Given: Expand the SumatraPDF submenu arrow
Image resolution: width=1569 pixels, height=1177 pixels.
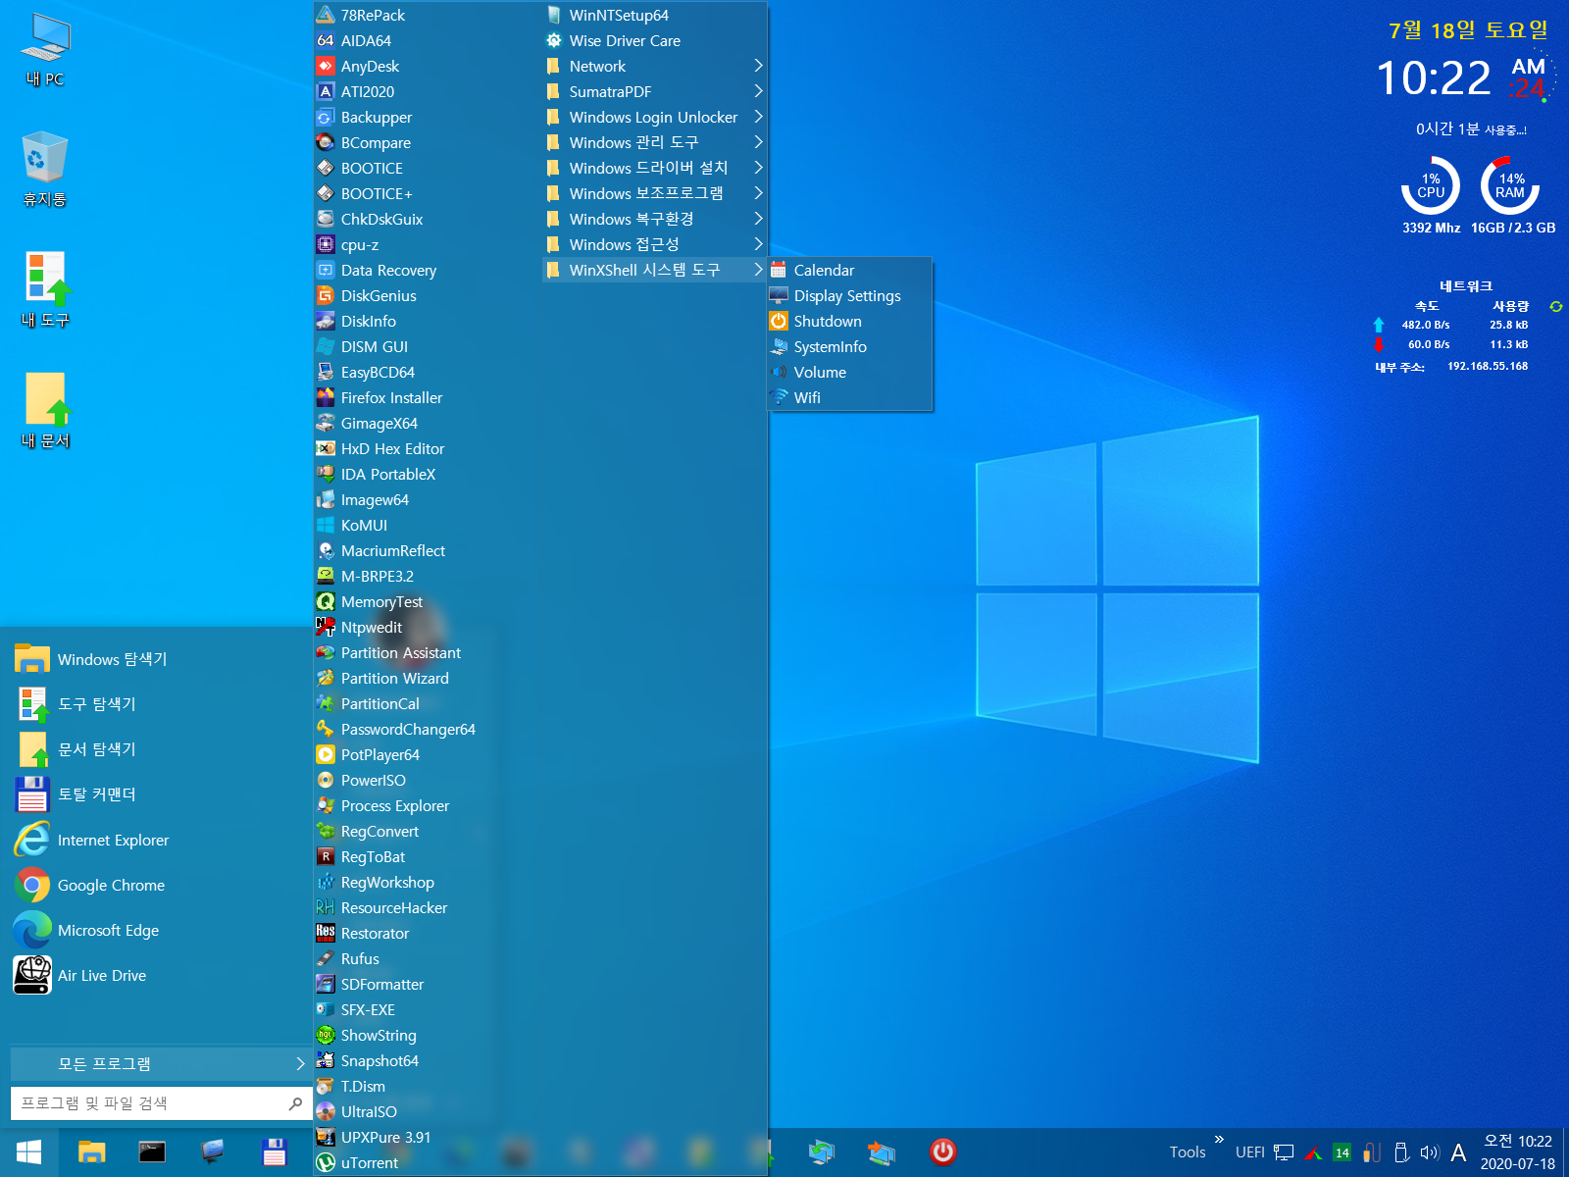Looking at the screenshot, I should 758,91.
